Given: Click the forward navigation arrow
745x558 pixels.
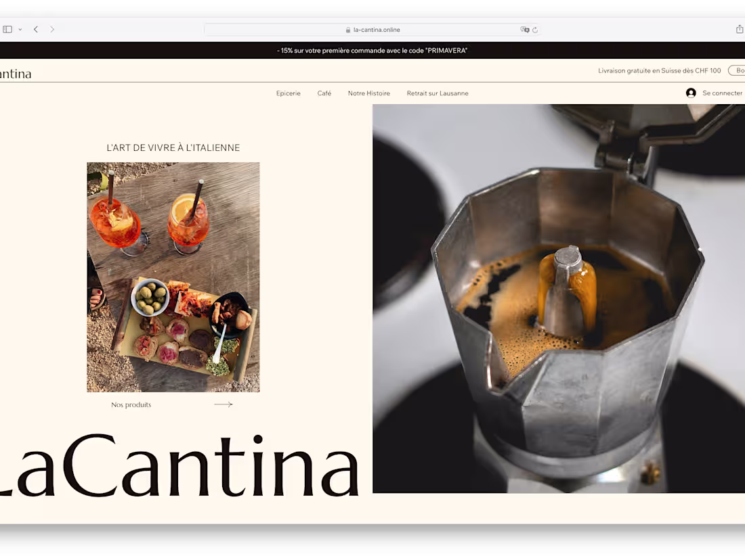Looking at the screenshot, I should click(52, 29).
